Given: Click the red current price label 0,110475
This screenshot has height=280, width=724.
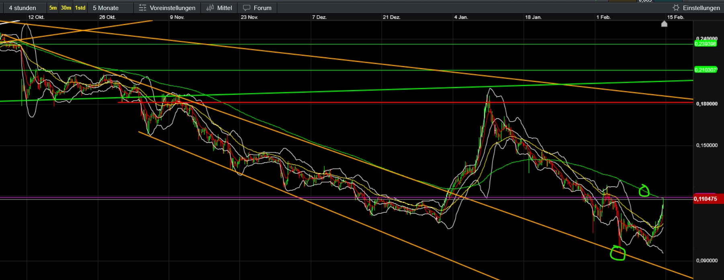Looking at the screenshot, I should click(705, 199).
